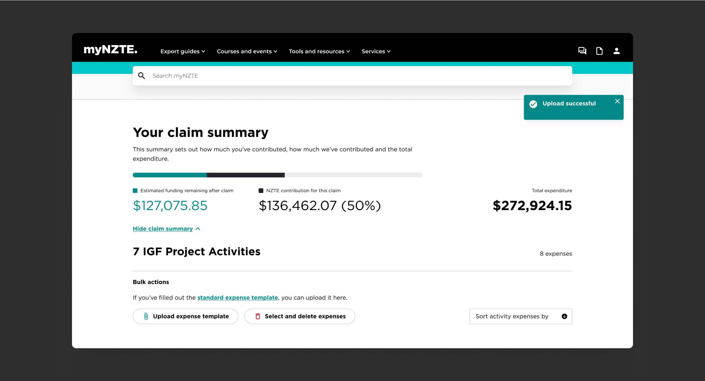Click the 7 IGF Project Activities heading

point(196,252)
